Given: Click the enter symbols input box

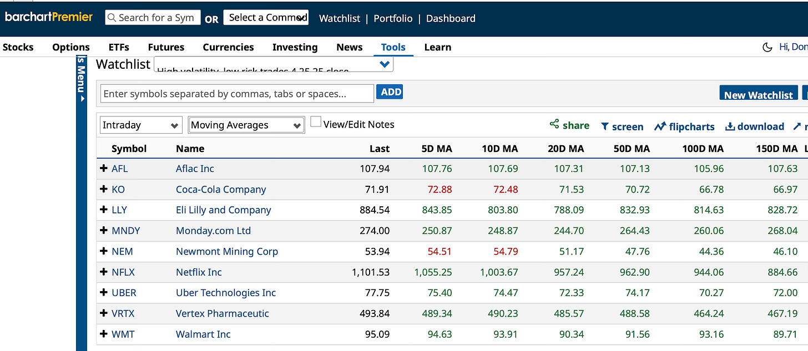Looking at the screenshot, I should tap(237, 94).
